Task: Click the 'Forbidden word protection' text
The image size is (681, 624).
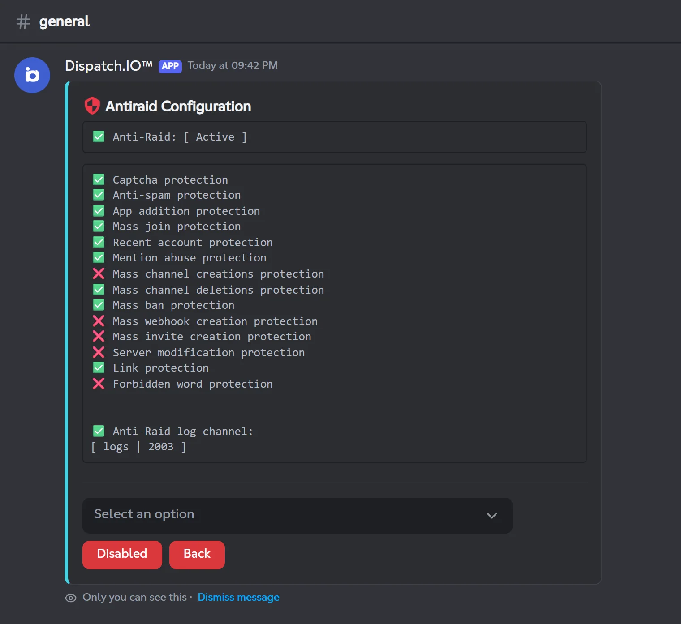Action: (193, 384)
